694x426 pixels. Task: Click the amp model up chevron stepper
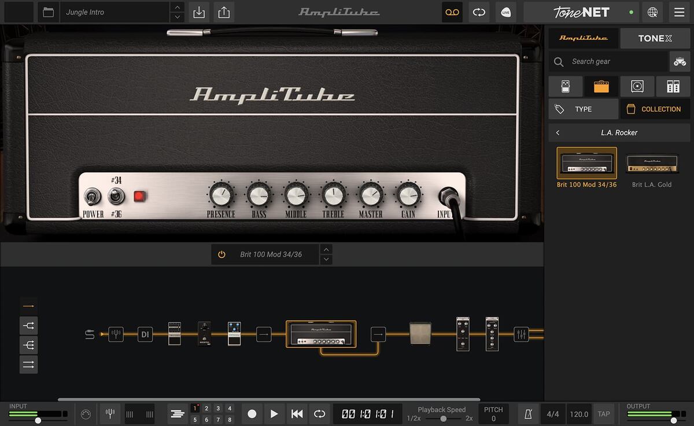[x=326, y=249]
